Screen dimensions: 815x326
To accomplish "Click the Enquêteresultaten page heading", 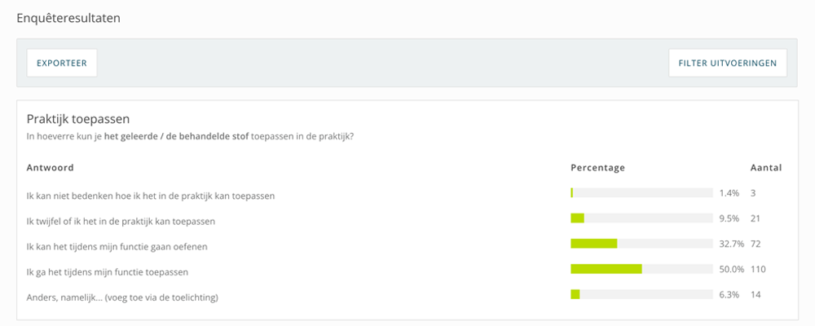I will point(68,18).
